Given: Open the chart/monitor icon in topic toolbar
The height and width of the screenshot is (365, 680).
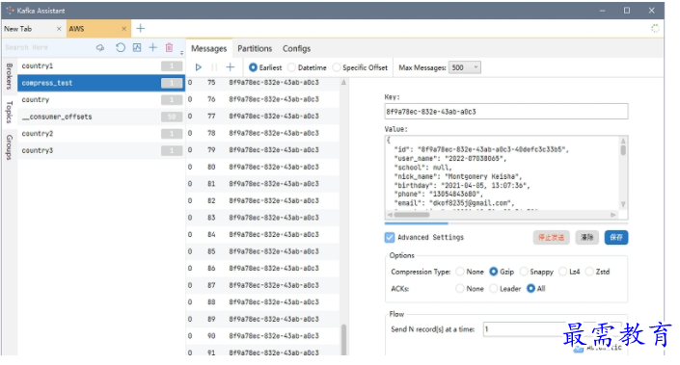Looking at the screenshot, I should [x=137, y=47].
